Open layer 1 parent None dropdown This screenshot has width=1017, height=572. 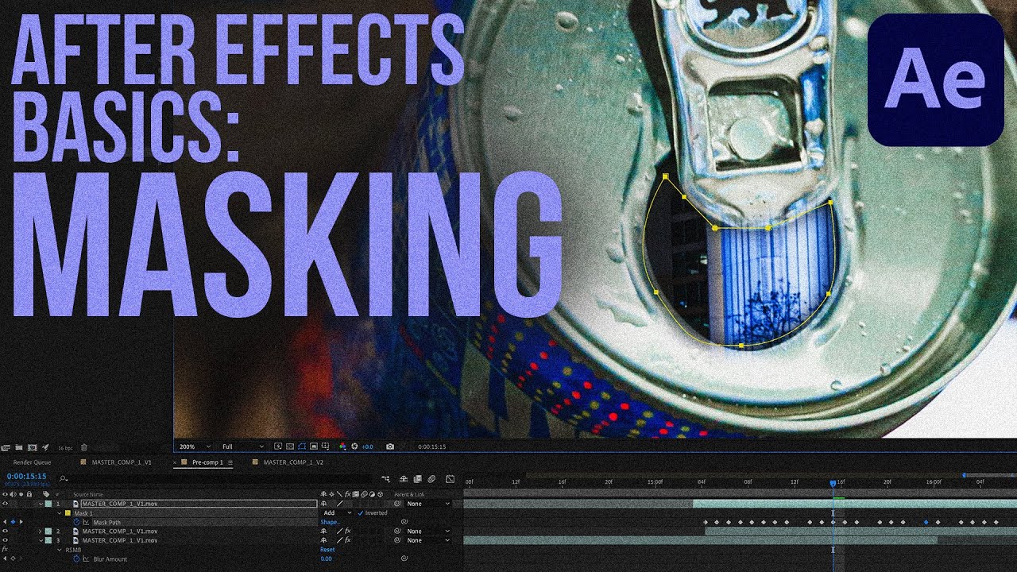pyautogui.click(x=429, y=504)
